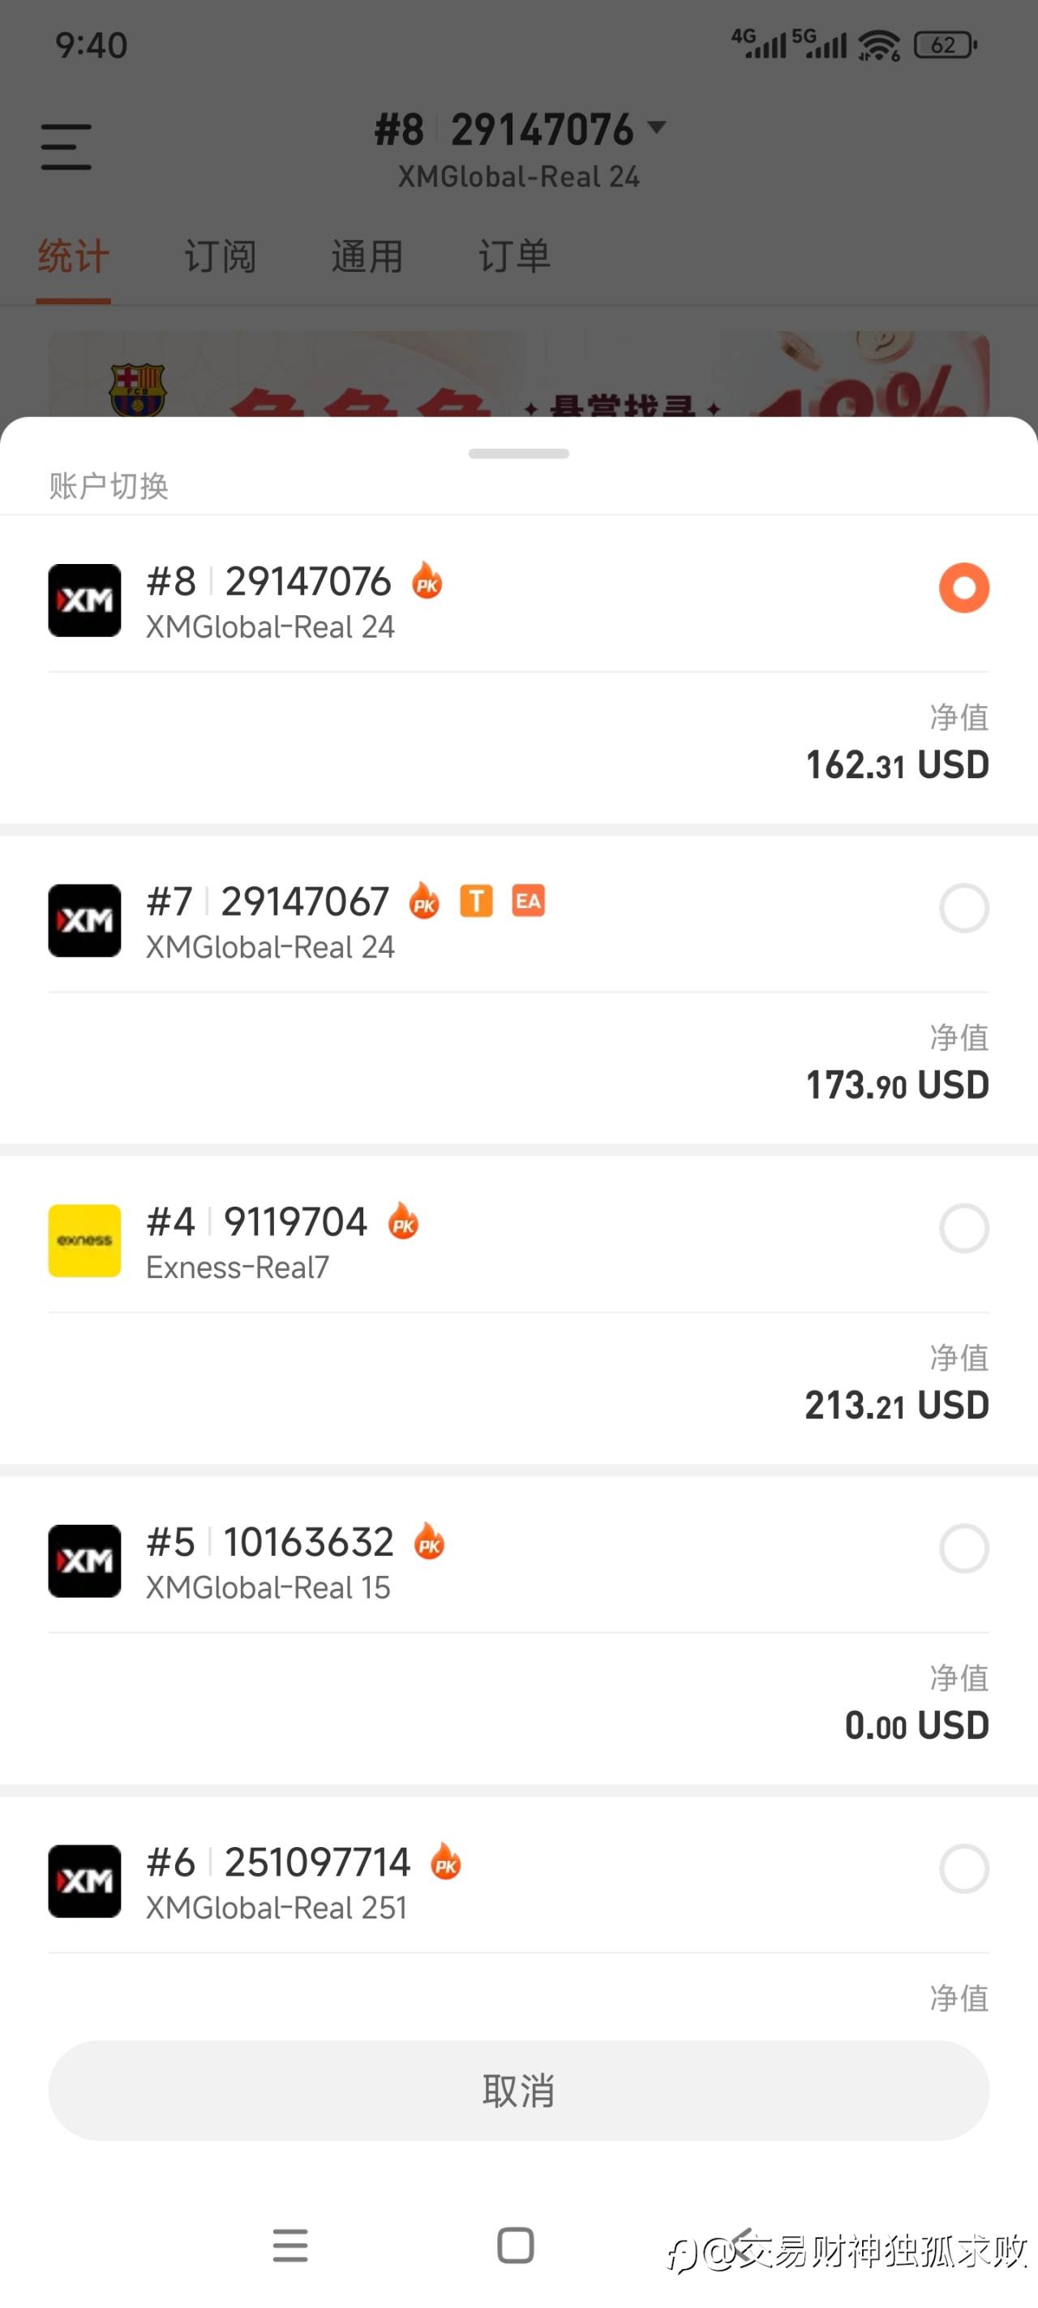Tap the Android home navigation button
1038x2308 pixels.
(516, 2246)
